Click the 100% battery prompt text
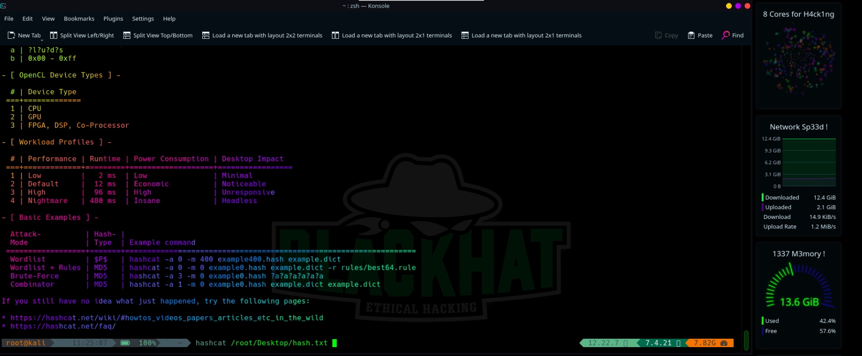This screenshot has height=356, width=862. 147,343
